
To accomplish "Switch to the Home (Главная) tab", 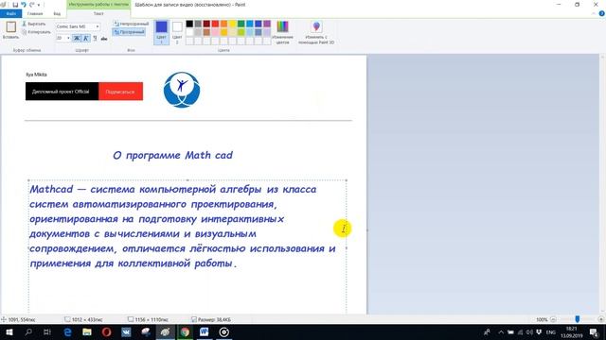I will (35, 14).
